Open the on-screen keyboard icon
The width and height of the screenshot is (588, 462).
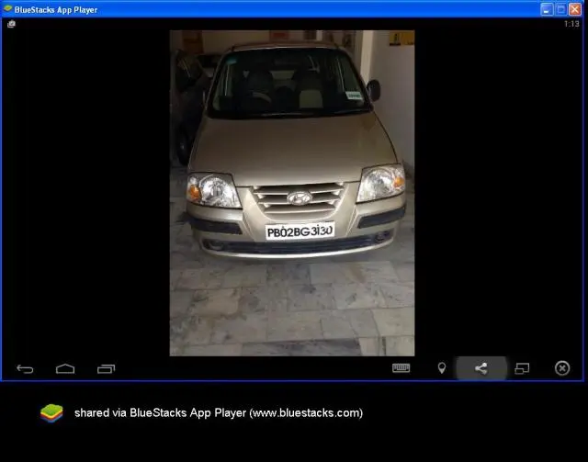tap(401, 368)
